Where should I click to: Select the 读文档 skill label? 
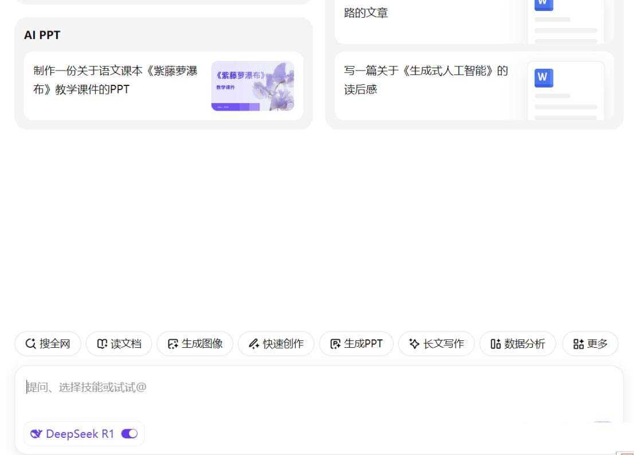coord(126,344)
